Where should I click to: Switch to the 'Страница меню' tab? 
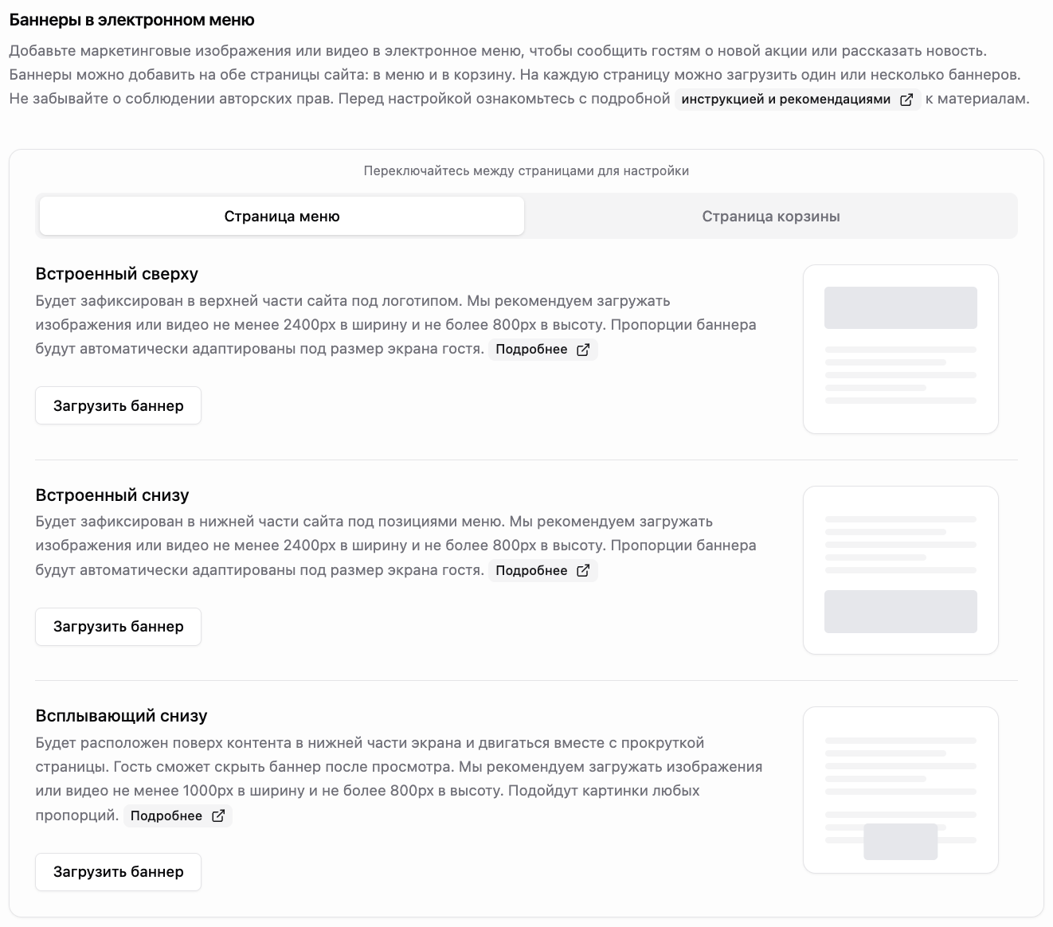[x=282, y=216]
